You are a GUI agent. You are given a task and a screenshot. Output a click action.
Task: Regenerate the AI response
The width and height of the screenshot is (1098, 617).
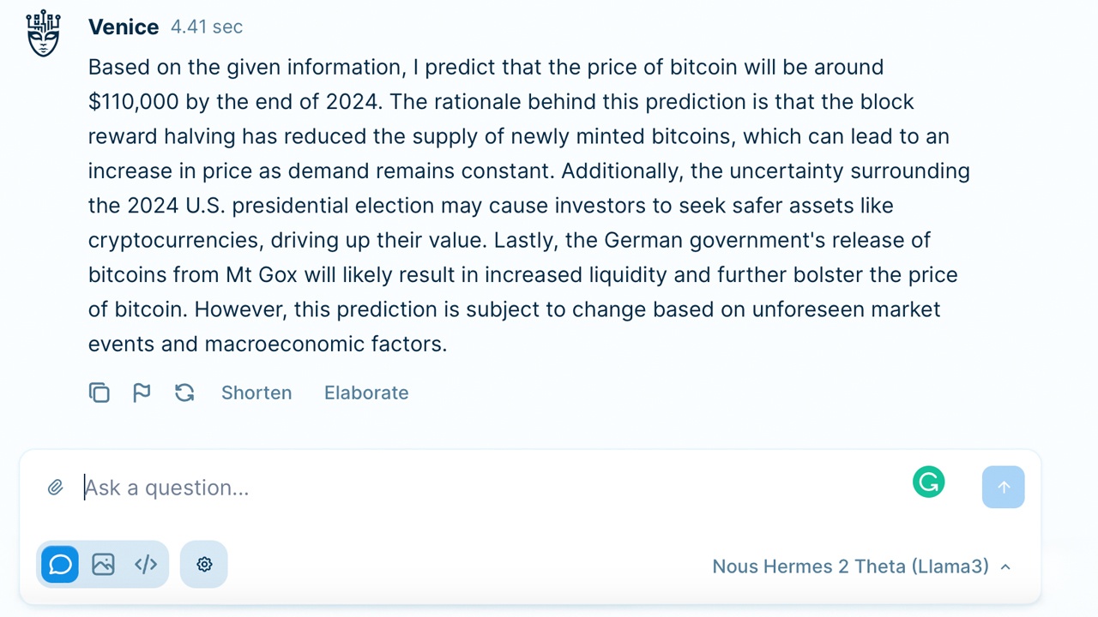point(184,392)
